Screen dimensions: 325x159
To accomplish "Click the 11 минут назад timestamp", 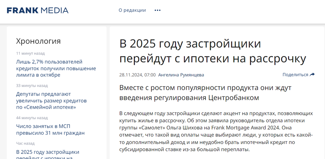I will click(30, 53).
